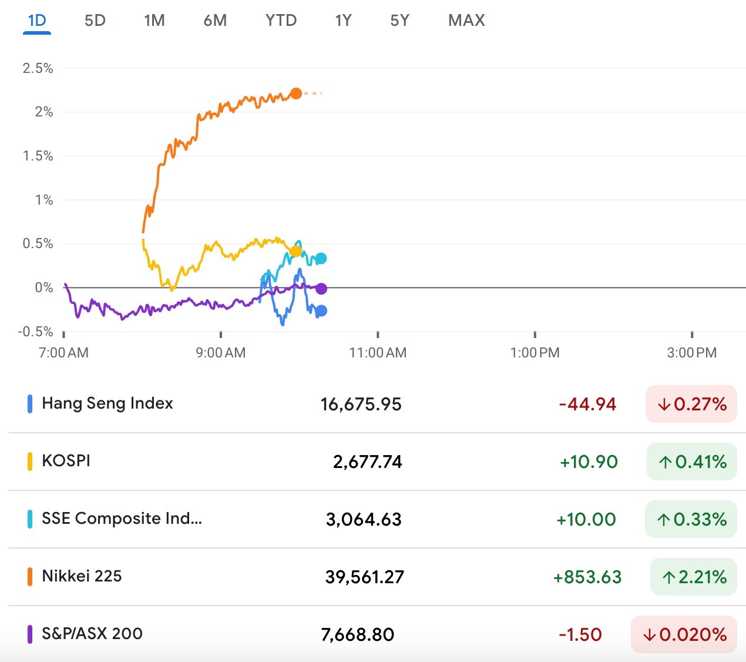This screenshot has height=662, width=746.
Task: Click the S&P/ASX value 7,668.80
Action: [x=358, y=635]
